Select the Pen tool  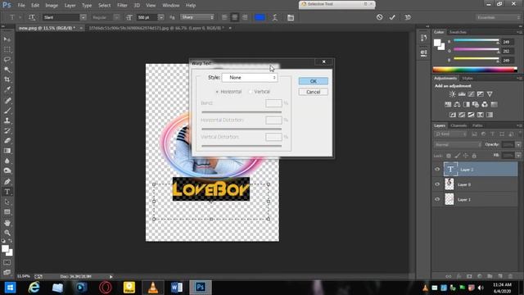click(x=7, y=182)
